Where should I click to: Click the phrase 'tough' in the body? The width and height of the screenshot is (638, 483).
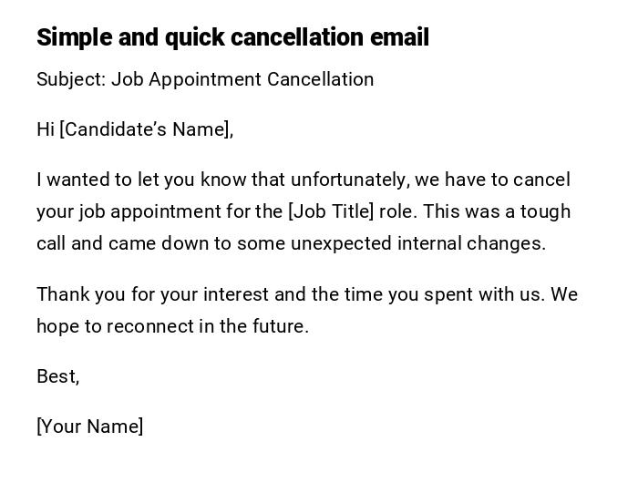(545, 211)
